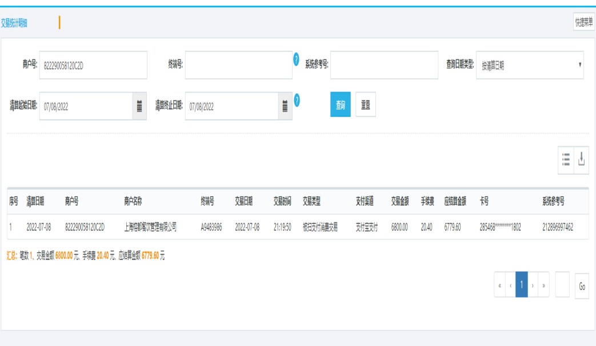This screenshot has height=346, width=596.
Task: Select page 1 in pagination
Action: 521,285
